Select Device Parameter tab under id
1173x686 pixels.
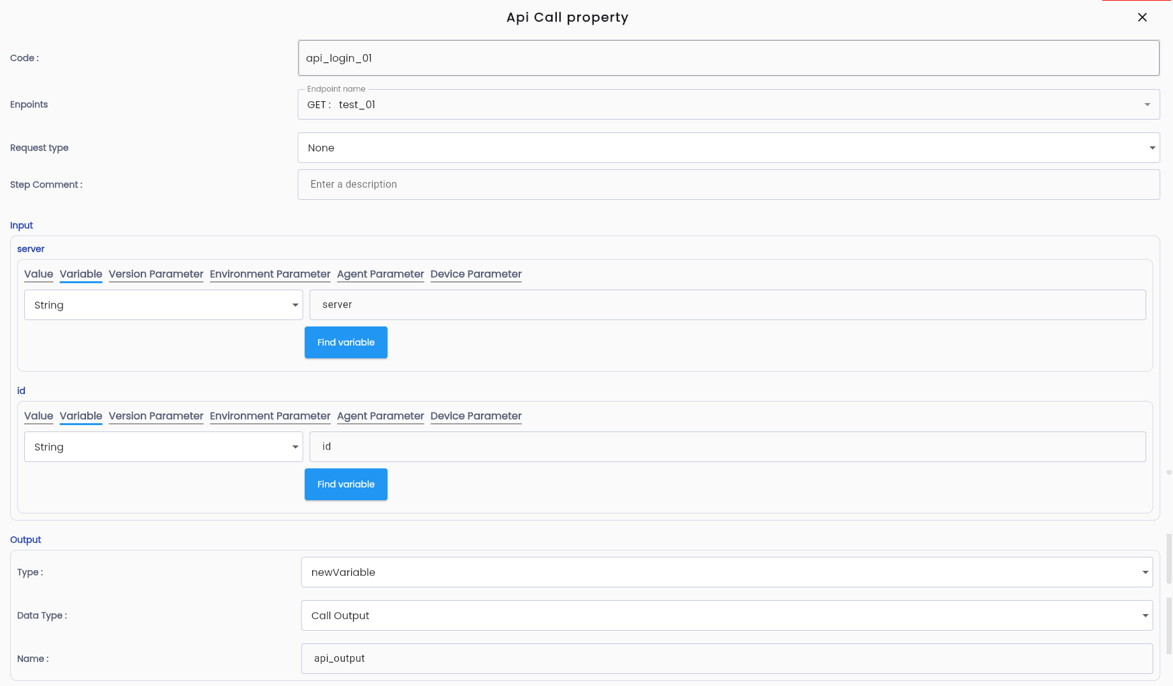click(x=476, y=416)
